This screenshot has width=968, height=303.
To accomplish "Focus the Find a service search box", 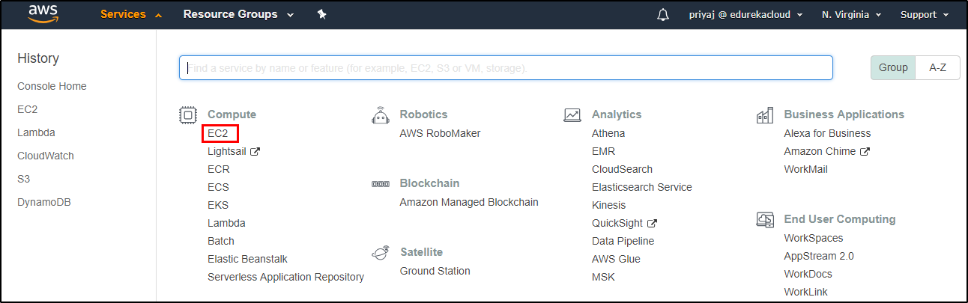I will [x=506, y=67].
